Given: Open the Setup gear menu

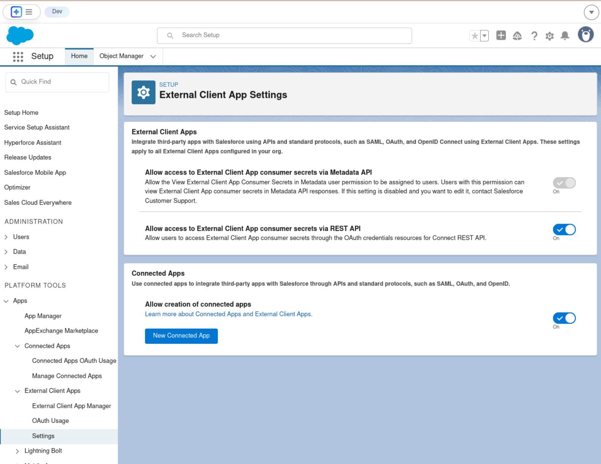Looking at the screenshot, I should (x=549, y=36).
